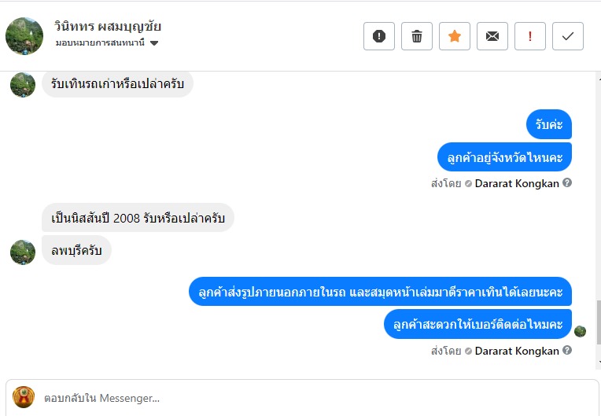601x416 pixels.
Task: Click the blue รับค่ะ message bubble
Action: (549, 124)
